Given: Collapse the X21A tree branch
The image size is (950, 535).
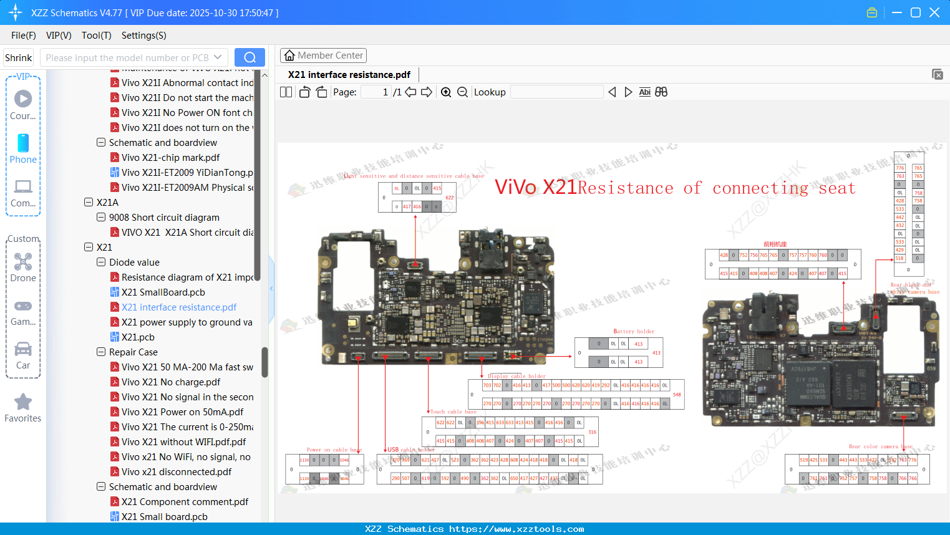Looking at the screenshot, I should [x=88, y=202].
